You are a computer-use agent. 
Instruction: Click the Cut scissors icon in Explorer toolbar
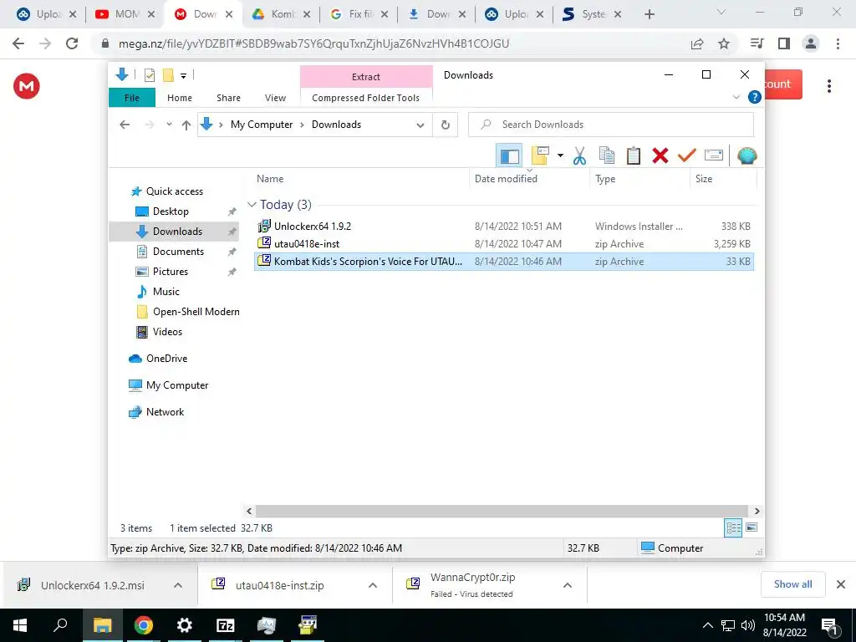pos(579,156)
